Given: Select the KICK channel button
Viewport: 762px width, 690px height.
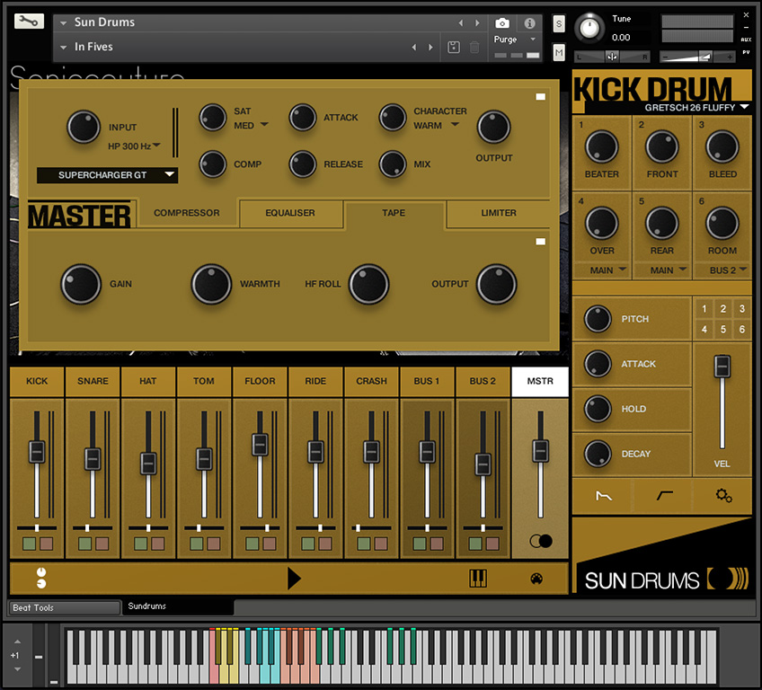Looking at the screenshot, I should (x=37, y=382).
